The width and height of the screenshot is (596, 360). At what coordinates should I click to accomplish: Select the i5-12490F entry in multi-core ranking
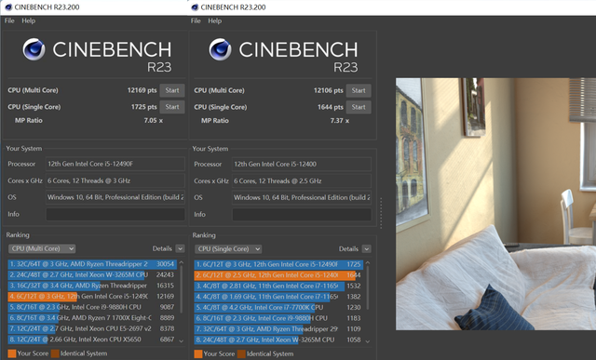click(x=91, y=296)
